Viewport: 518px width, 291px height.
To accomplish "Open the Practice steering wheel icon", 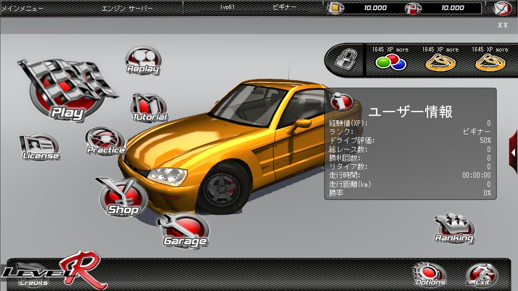I will point(105,141).
